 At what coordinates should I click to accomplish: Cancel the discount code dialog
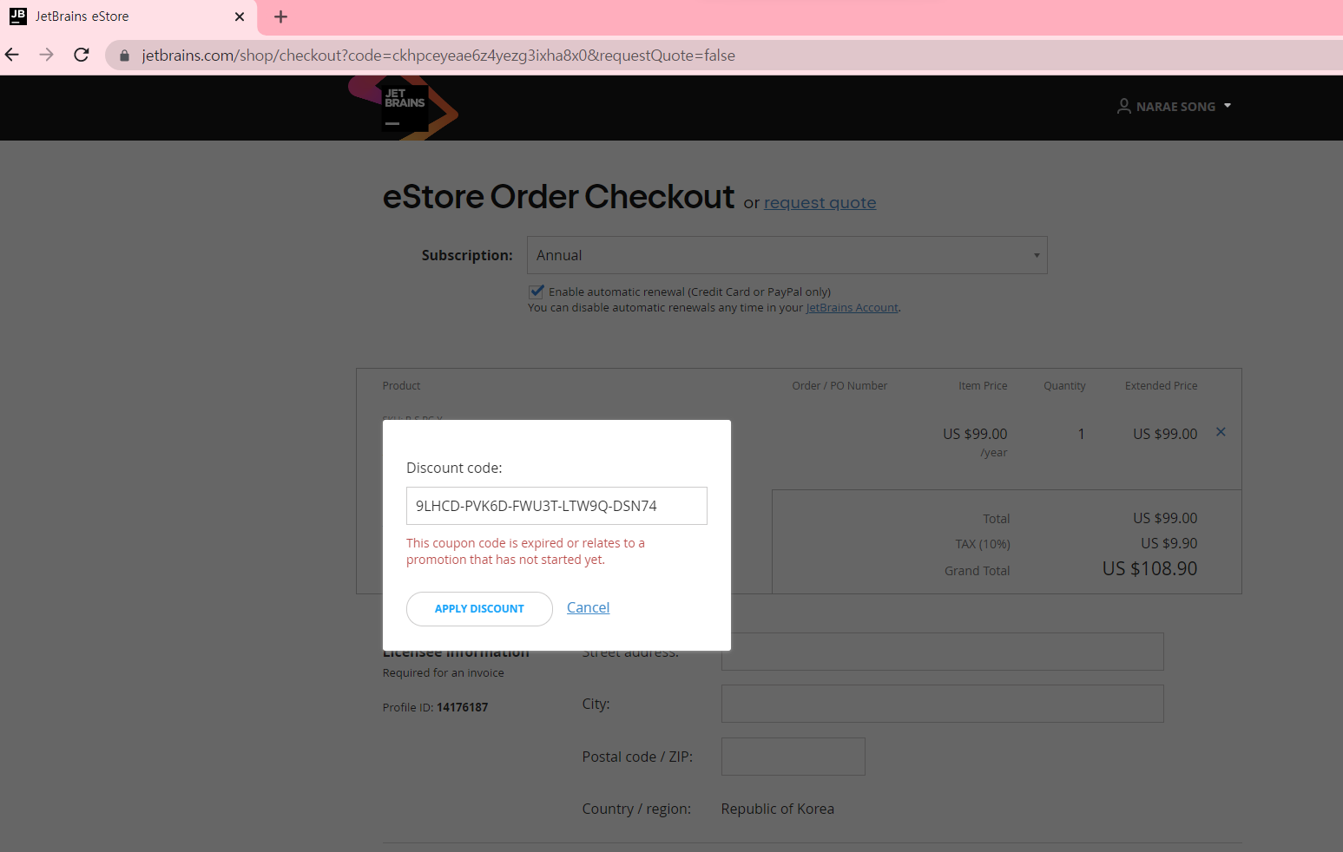589,607
